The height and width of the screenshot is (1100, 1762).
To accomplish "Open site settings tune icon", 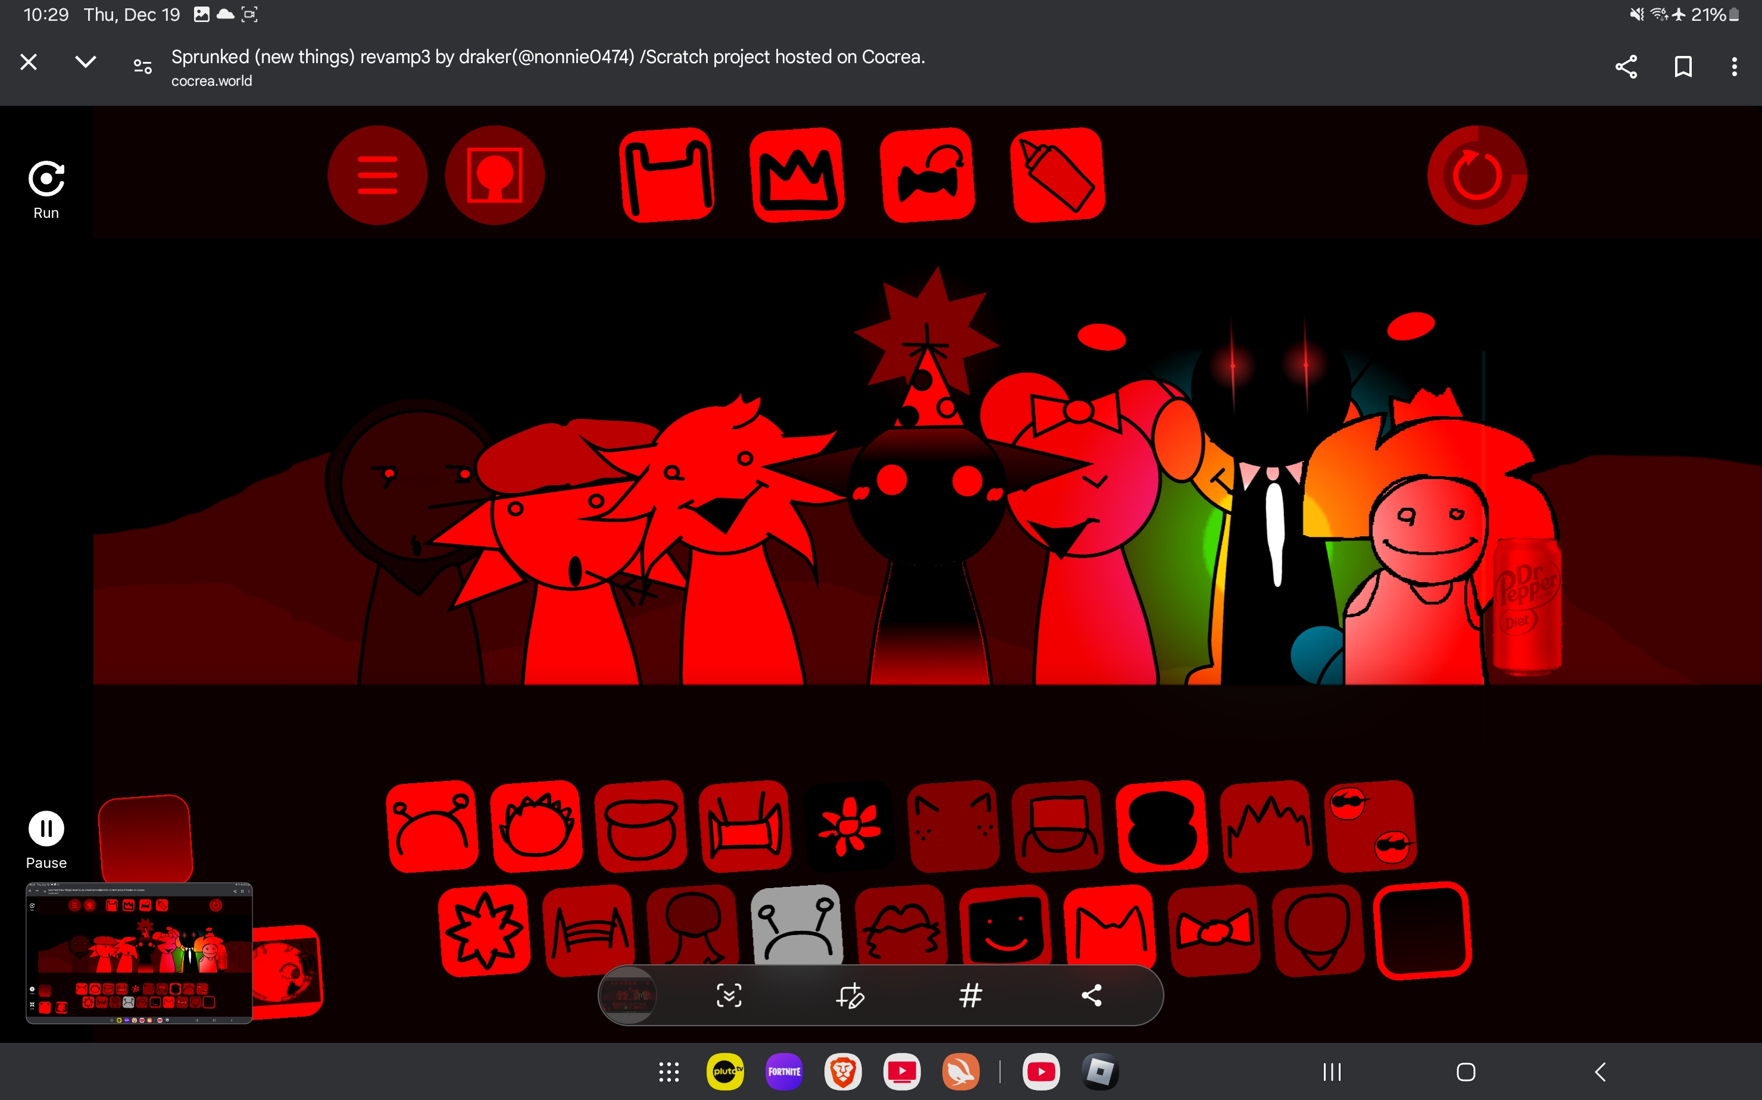I will 143,67.
